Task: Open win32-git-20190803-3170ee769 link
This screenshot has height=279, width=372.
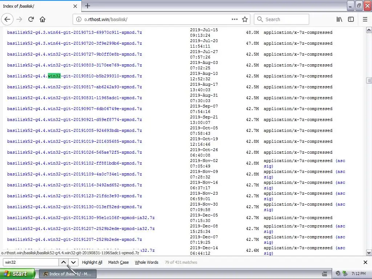Action: [x=74, y=65]
